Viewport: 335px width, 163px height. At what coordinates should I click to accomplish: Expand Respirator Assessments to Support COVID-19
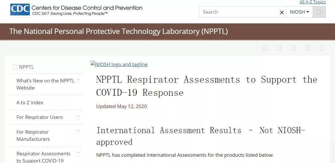[x=78, y=154]
